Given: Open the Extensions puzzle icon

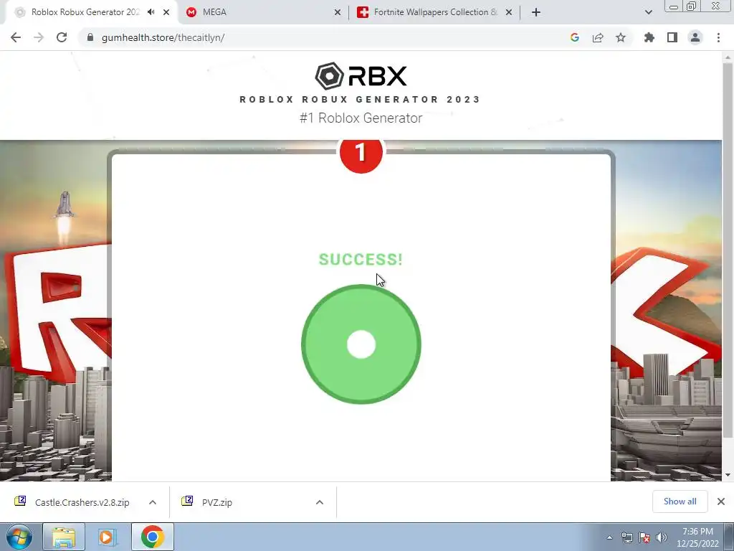Looking at the screenshot, I should tap(649, 37).
